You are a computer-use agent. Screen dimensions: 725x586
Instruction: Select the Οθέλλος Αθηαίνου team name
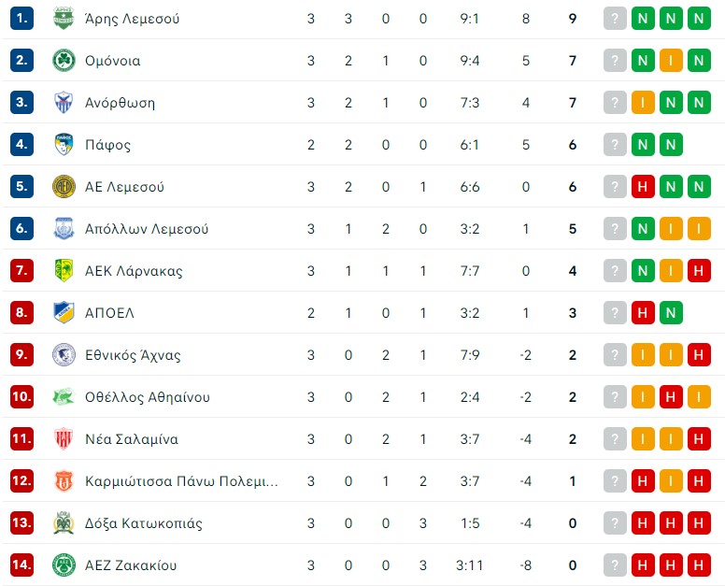tap(147, 397)
